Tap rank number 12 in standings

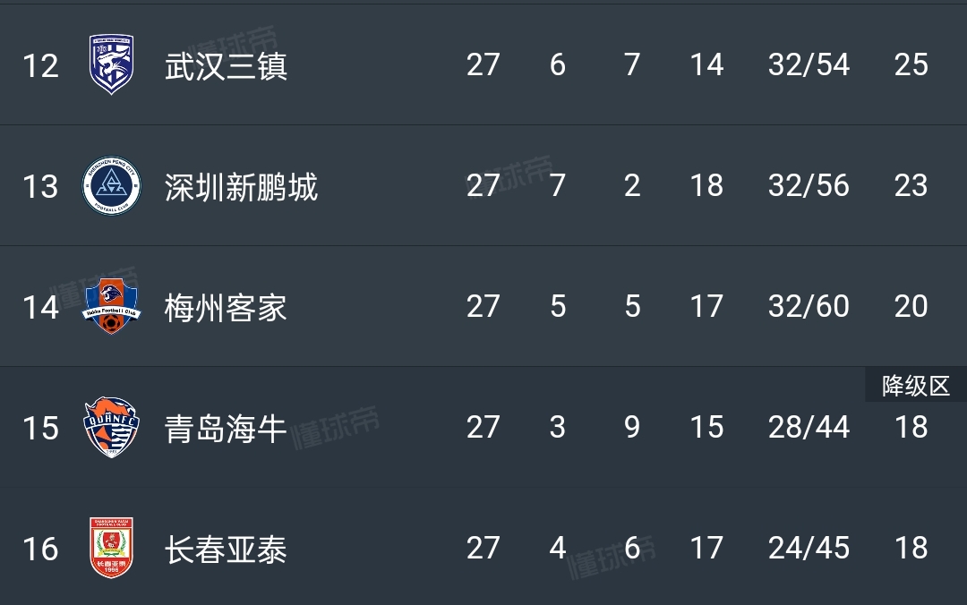40,66
